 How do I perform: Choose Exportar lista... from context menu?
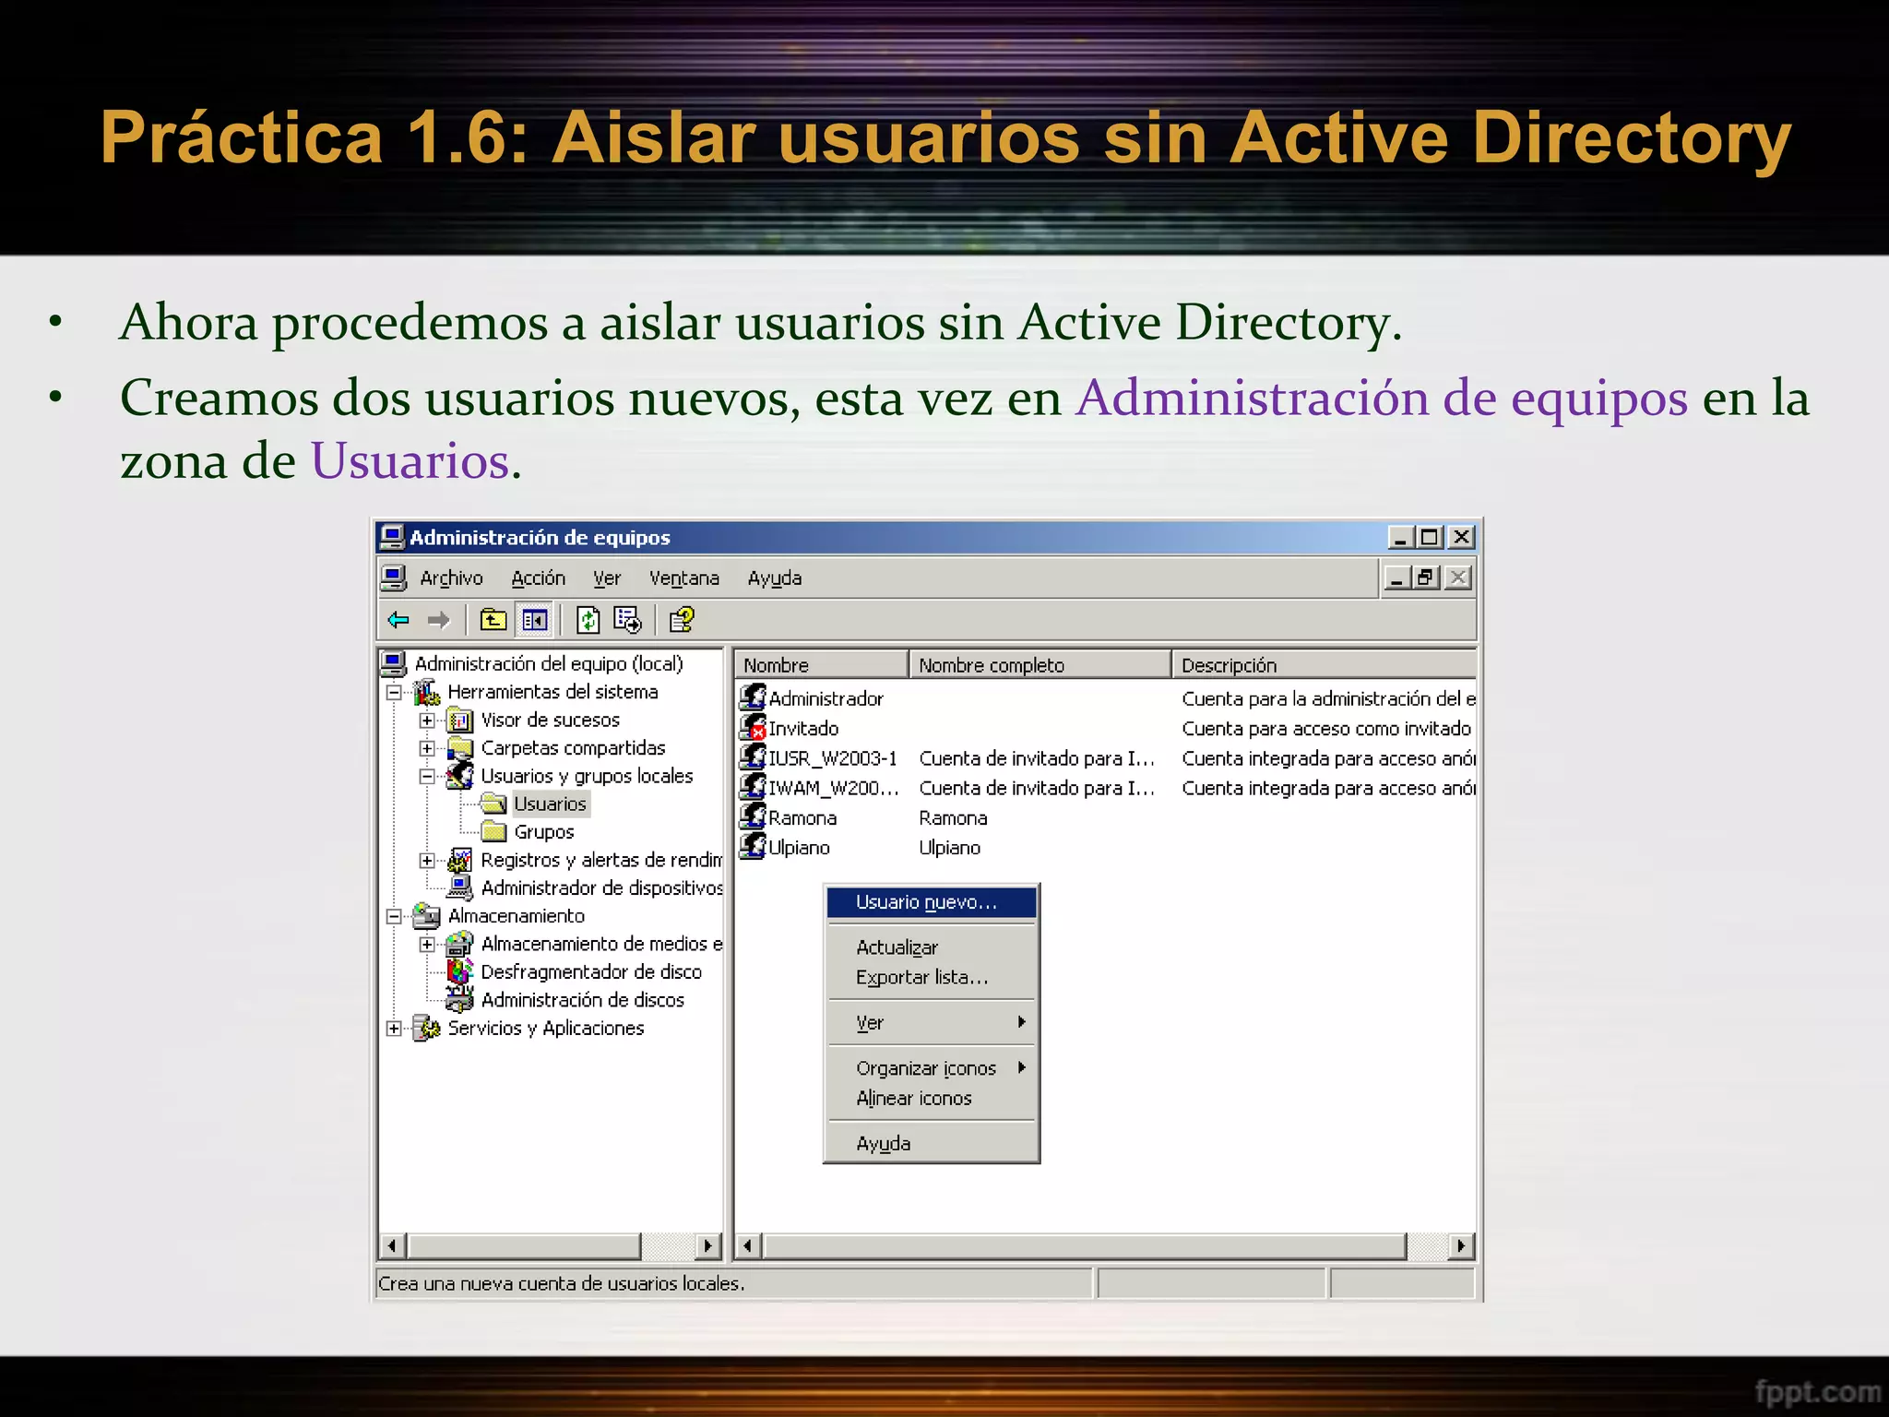pos(932,977)
